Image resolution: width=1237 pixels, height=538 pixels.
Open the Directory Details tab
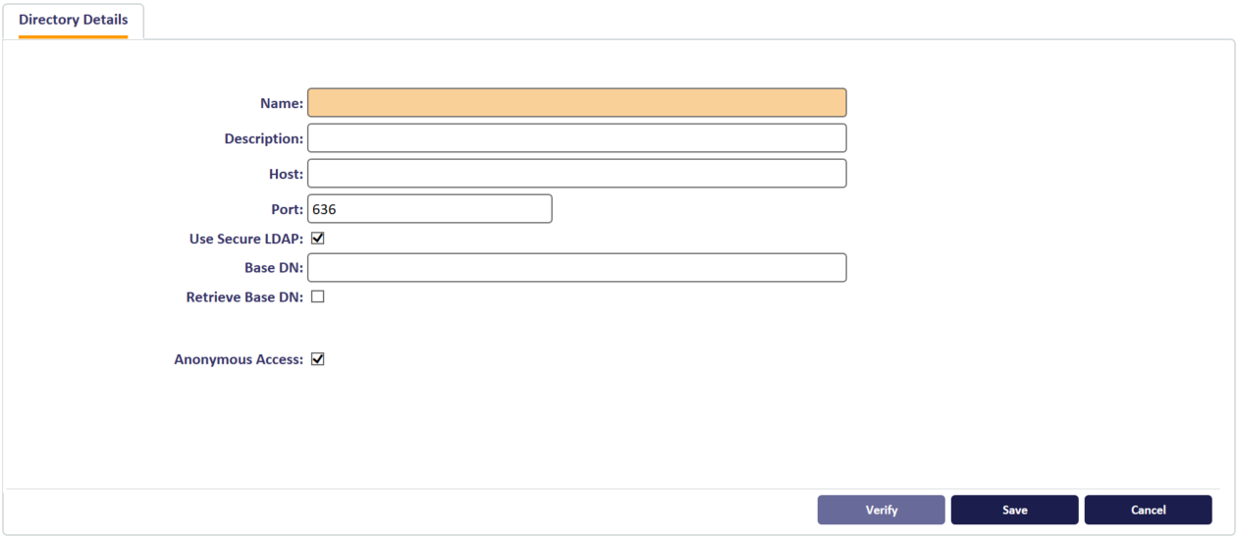click(x=74, y=21)
